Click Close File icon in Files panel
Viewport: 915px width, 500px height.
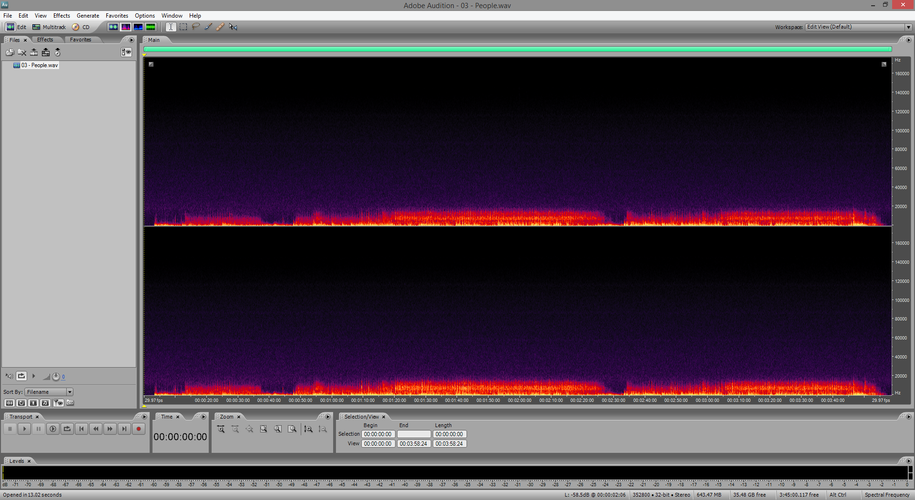click(22, 52)
